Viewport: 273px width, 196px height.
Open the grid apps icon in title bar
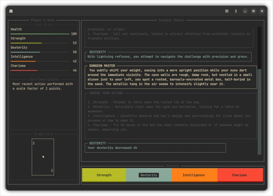(x=227, y=11)
